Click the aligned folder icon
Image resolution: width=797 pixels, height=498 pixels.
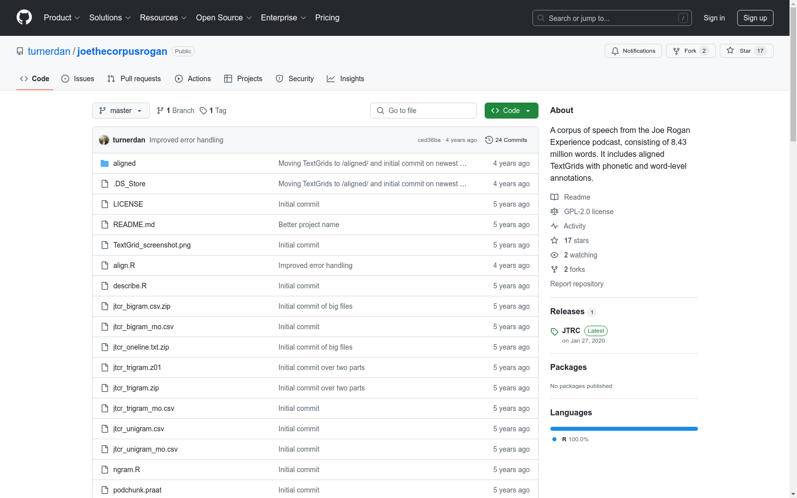point(105,163)
